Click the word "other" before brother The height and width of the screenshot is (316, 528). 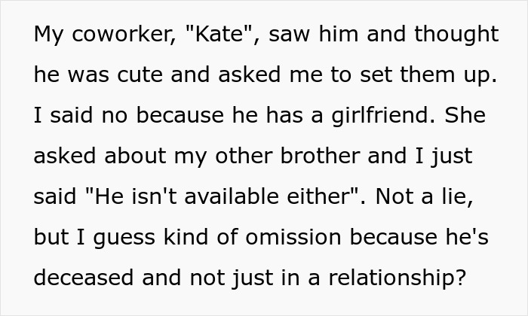[244, 156]
